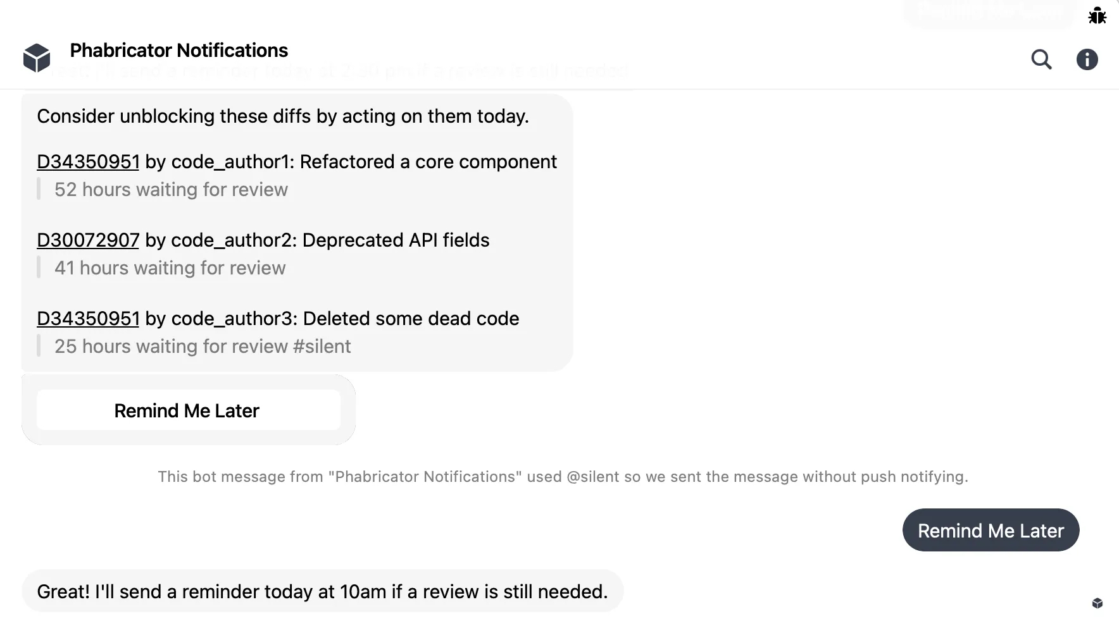
Task: Click the cube seen-indicator on the sent reply
Action: pyautogui.click(x=1097, y=604)
